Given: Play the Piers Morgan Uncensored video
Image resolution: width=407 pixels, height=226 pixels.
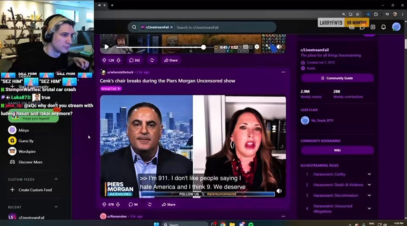Looking at the screenshot, I should (193, 146).
